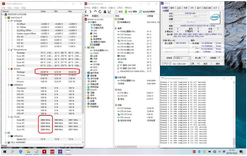Image resolution: width=247 pixels, height=156 pixels.
Task: Switch to CPU-Z 显卡 tab
Action: tap(199, 8)
